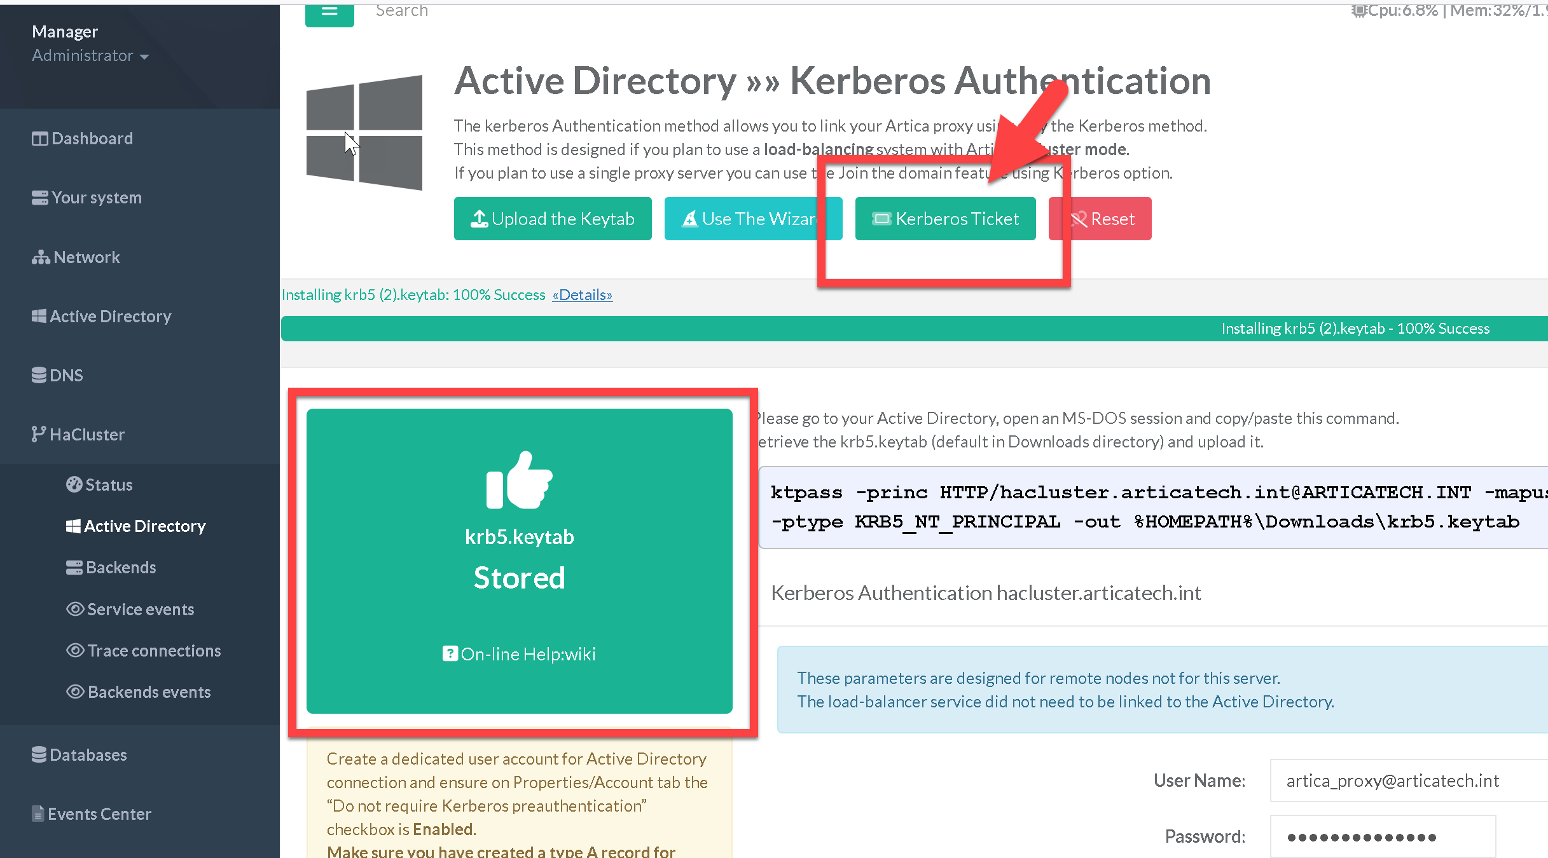Click the Upload the Keytab button
Viewport: 1548px width, 858px height.
552,219
